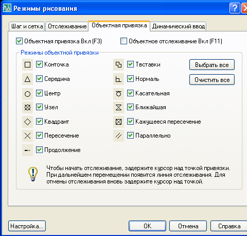Click the Центр circle snap icon
Screen dimensions: 247x236
pos(27,94)
